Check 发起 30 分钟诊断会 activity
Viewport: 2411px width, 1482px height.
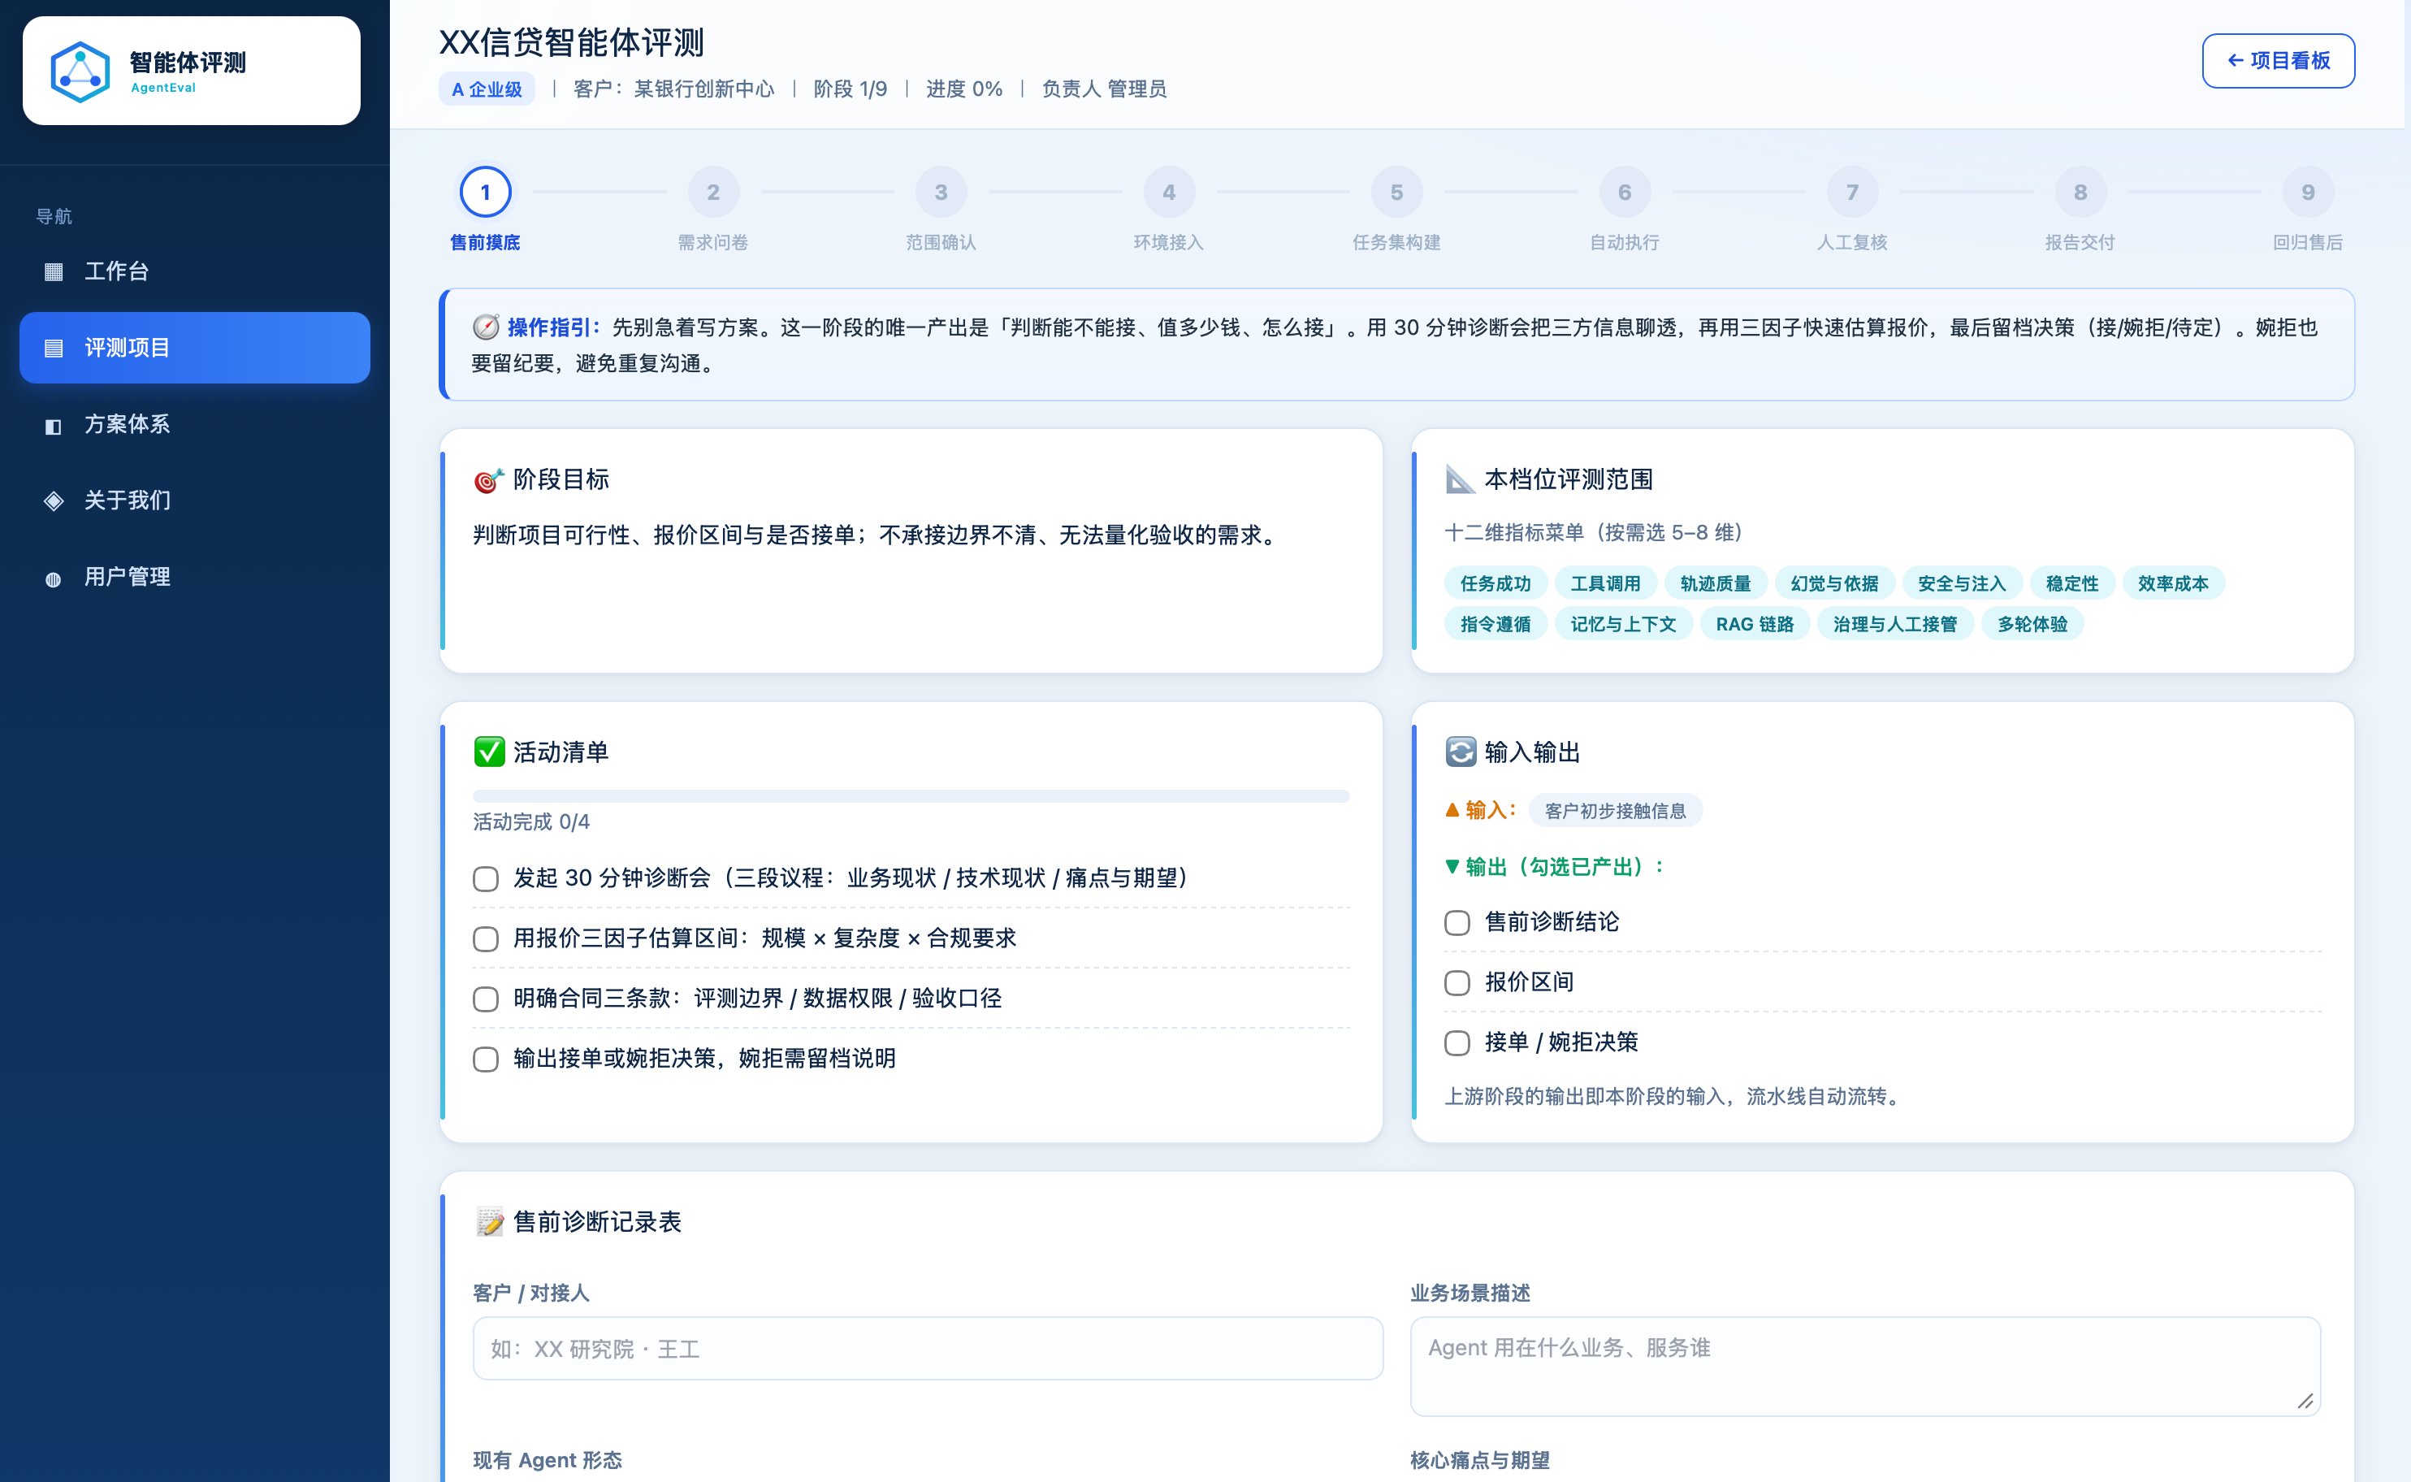[x=486, y=878]
